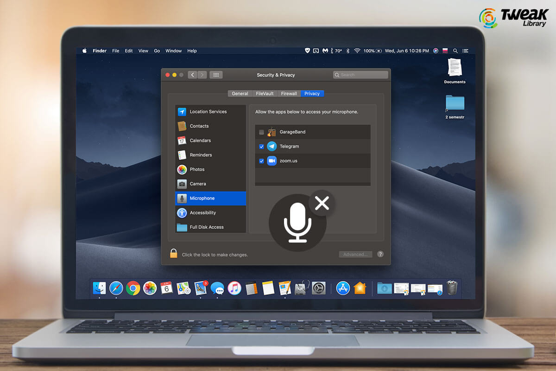
Task: Click the back navigation arrow
Action: (x=192, y=75)
